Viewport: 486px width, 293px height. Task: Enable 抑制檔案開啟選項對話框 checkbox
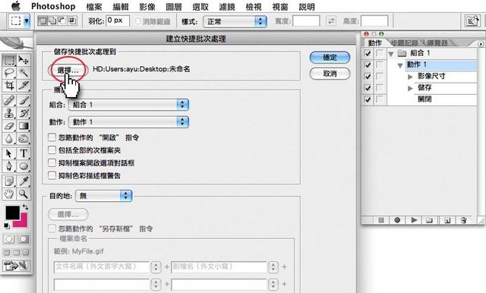[52, 162]
